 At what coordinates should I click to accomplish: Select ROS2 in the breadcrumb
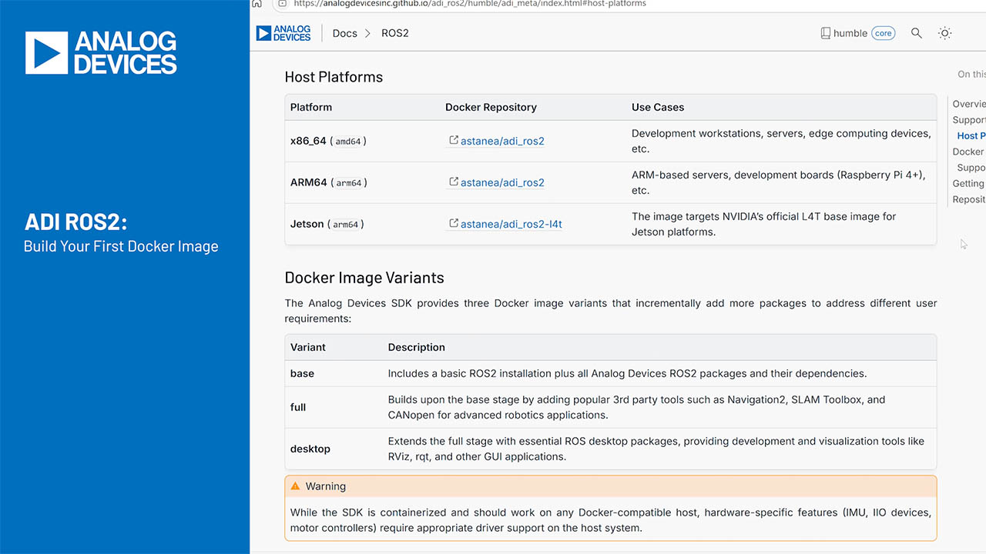point(395,33)
